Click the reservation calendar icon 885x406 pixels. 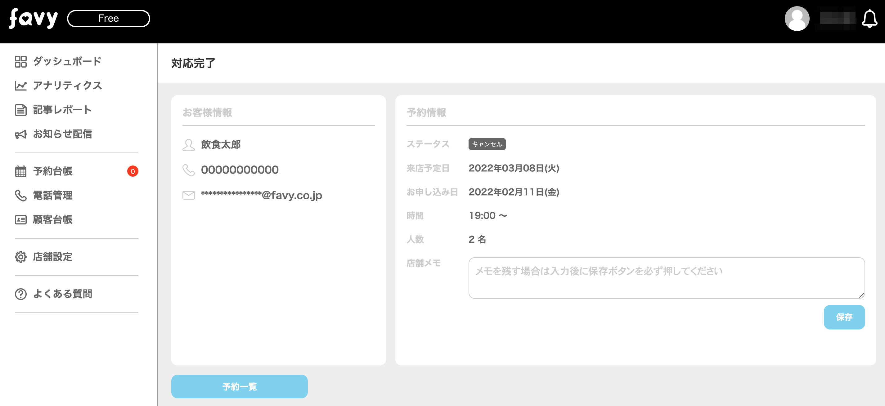click(20, 171)
